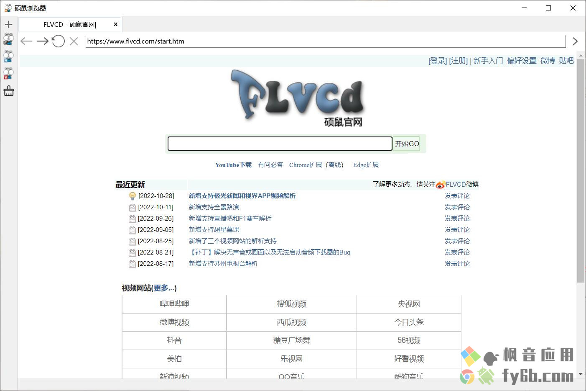The image size is (586, 391).
Task: Open a new tab with the plus icon
Action: [8, 24]
